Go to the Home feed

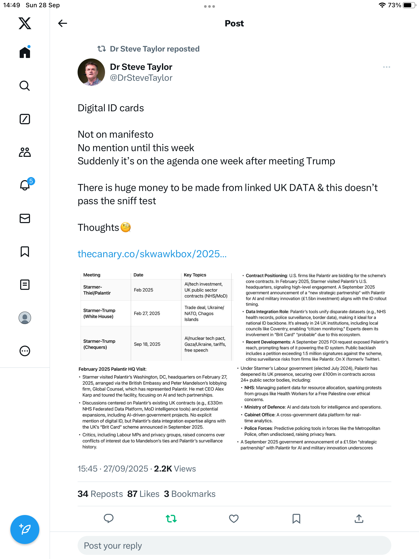point(25,53)
